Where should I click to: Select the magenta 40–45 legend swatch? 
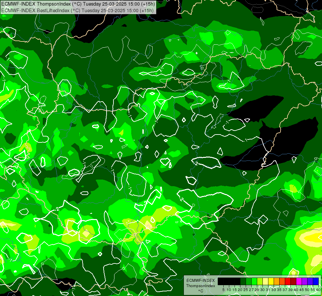point(299,281)
